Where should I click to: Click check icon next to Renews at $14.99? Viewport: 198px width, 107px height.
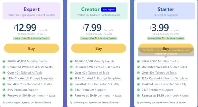(x=4, y=96)
